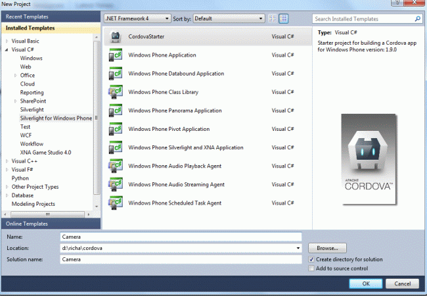Click the Browse... button
The width and height of the screenshot is (427, 296).
click(327, 248)
